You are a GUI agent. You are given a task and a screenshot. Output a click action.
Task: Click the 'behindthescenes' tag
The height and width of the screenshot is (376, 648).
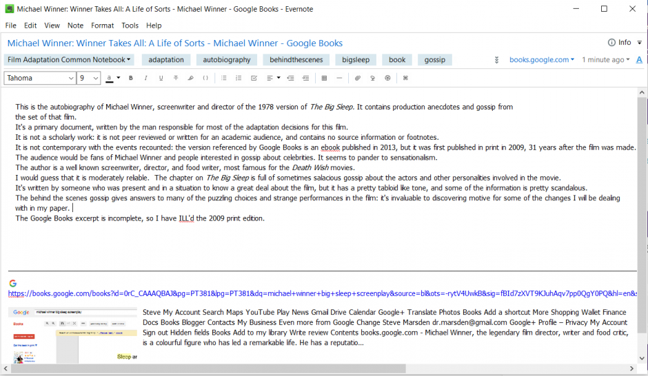pos(296,60)
